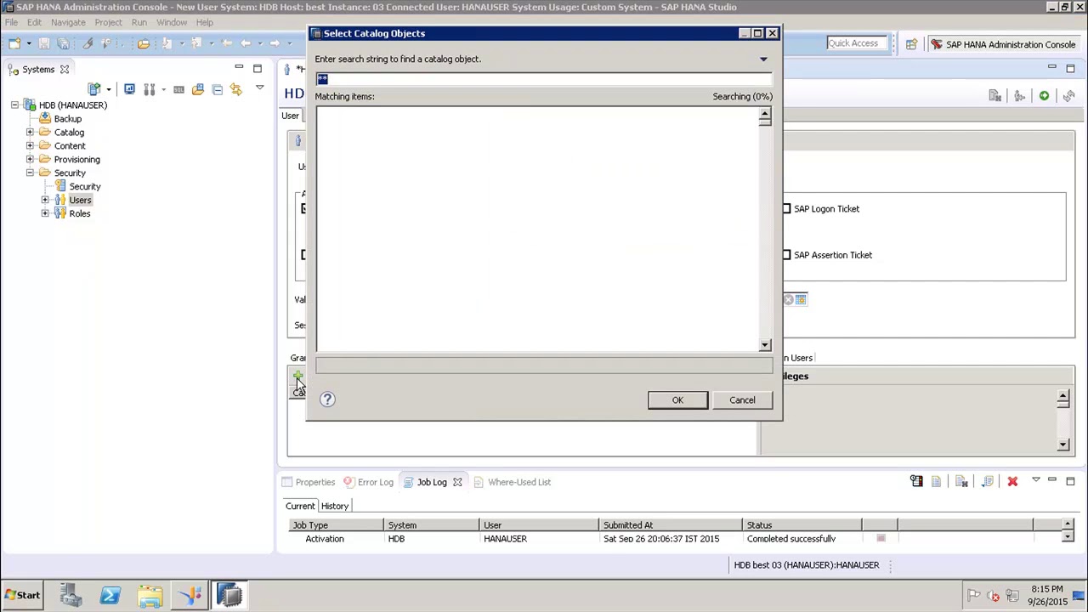This screenshot has width=1088, height=612.
Task: Open the Systems panel View Menu triangle
Action: coord(259,88)
